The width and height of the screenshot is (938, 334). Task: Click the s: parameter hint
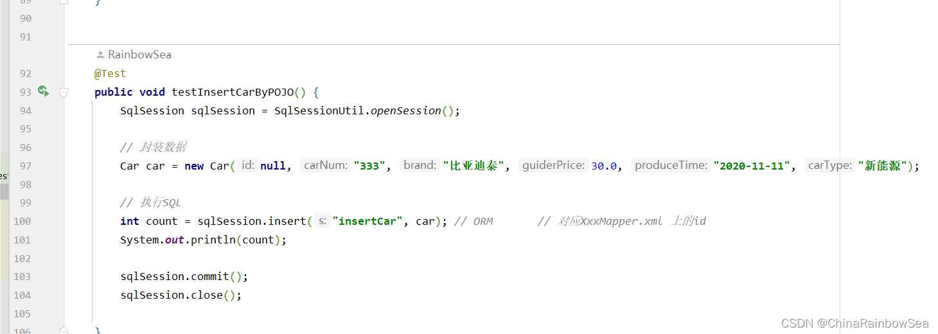322,221
